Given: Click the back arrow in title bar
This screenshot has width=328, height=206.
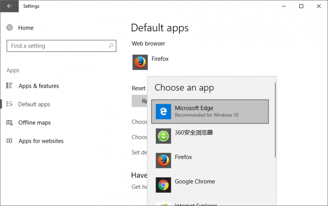Looking at the screenshot, I should tap(9, 6).
